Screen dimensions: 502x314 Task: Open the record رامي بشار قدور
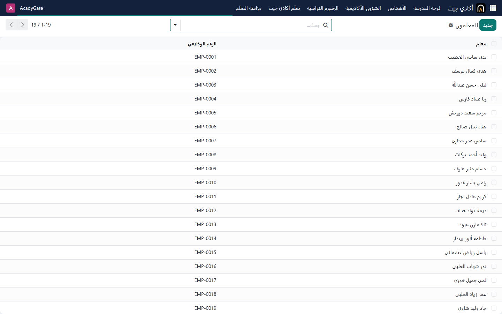pos(471,182)
